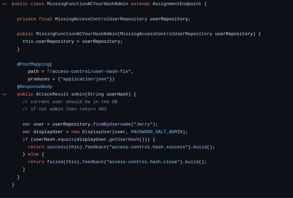This screenshot has width=293, height=198.
Task: Click the "/access-control/user-hash-fix" path string
Action: [x=89, y=71]
